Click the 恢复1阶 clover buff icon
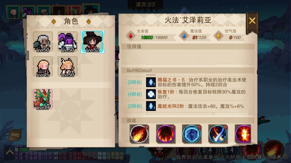The height and width of the screenshot is (163, 291). coord(151,94)
